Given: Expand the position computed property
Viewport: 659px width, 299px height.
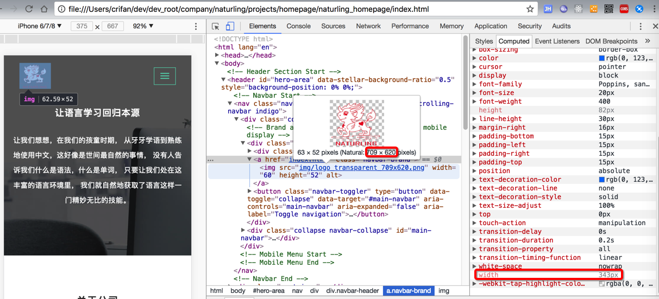Looking at the screenshot, I should coord(474,171).
